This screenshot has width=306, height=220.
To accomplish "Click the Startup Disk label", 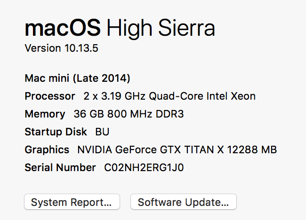I will [56, 132].
